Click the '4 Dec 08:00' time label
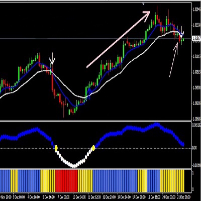The width and height of the screenshot is (201, 201). (33, 196)
